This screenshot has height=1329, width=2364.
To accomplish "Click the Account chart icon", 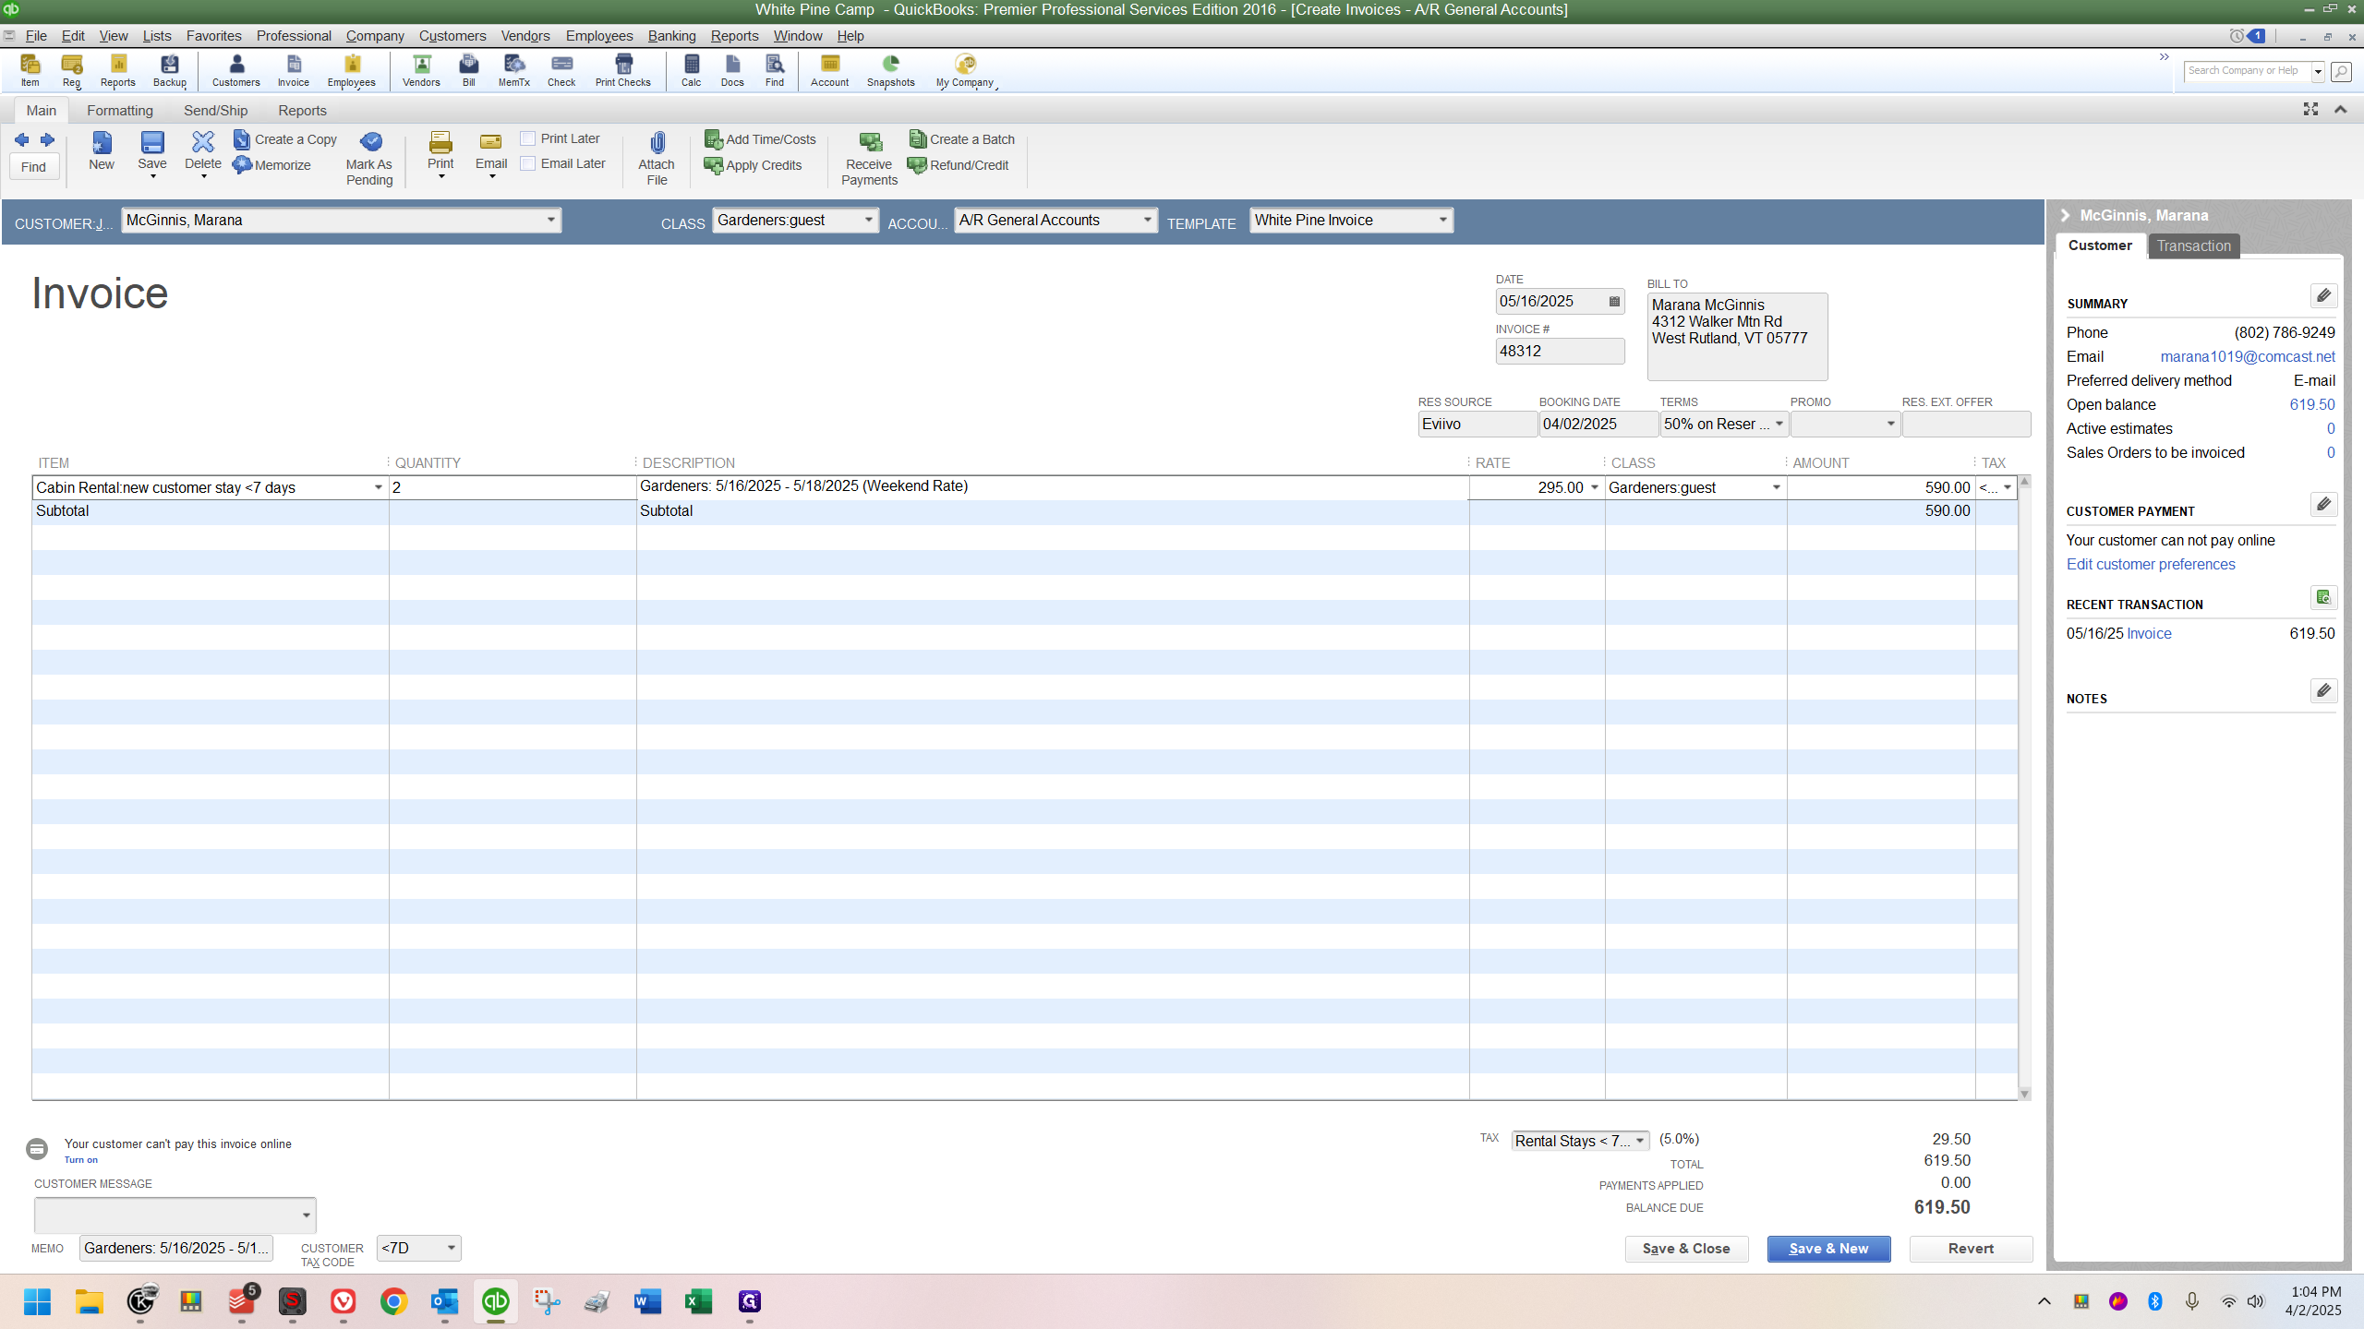I will [829, 70].
